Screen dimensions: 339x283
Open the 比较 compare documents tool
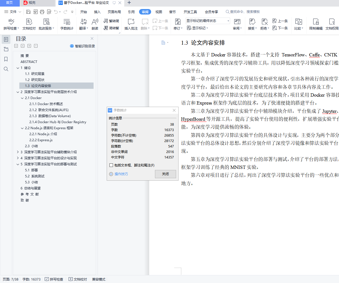[x=298, y=24]
